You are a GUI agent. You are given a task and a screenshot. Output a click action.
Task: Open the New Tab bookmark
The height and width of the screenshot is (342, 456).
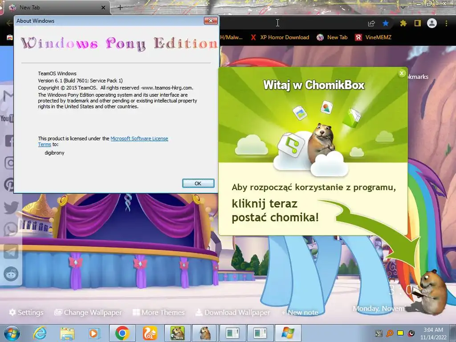click(x=332, y=37)
